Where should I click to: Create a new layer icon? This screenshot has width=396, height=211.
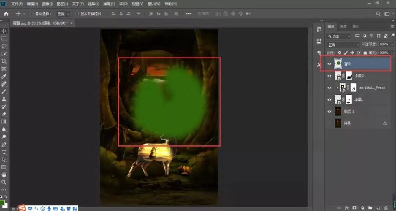378,208
